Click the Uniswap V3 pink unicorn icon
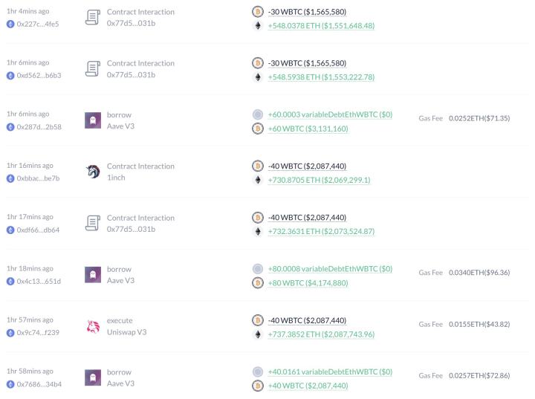 (93, 326)
